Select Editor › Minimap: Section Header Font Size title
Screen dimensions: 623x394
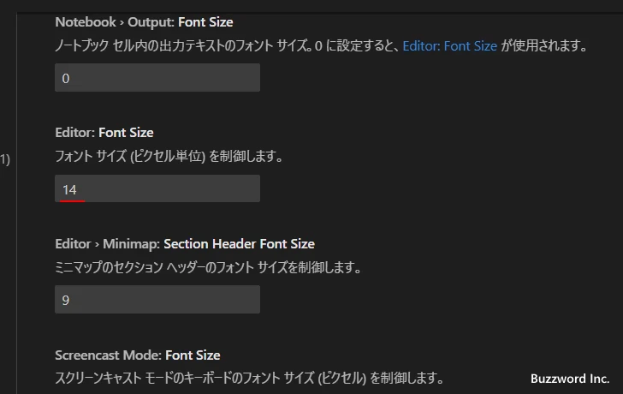185,244
